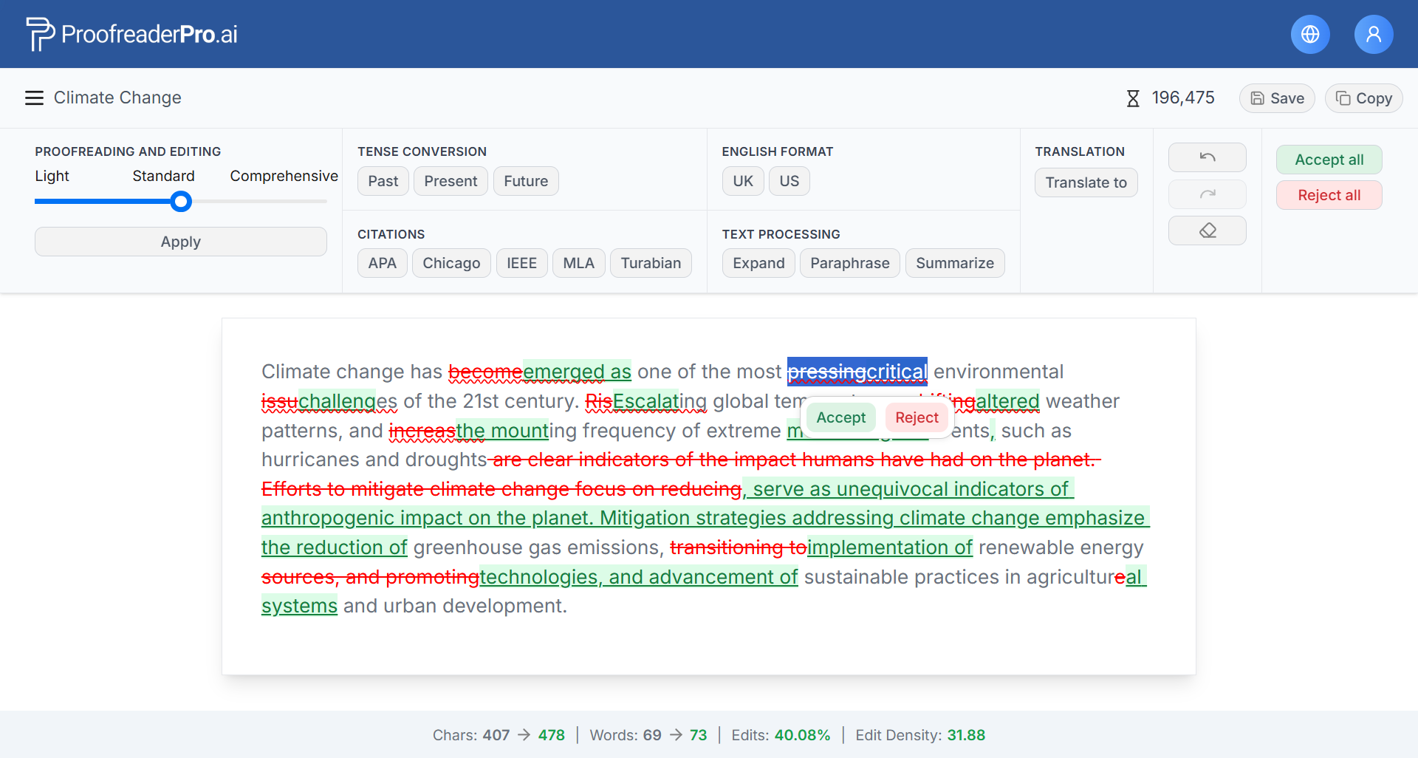The width and height of the screenshot is (1418, 758).
Task: Click the hourglass credits icon
Action: tap(1132, 98)
